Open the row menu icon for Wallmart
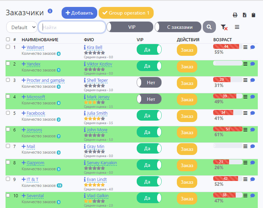Image resolution: width=263 pixels, height=208 pixels. click(245, 47)
